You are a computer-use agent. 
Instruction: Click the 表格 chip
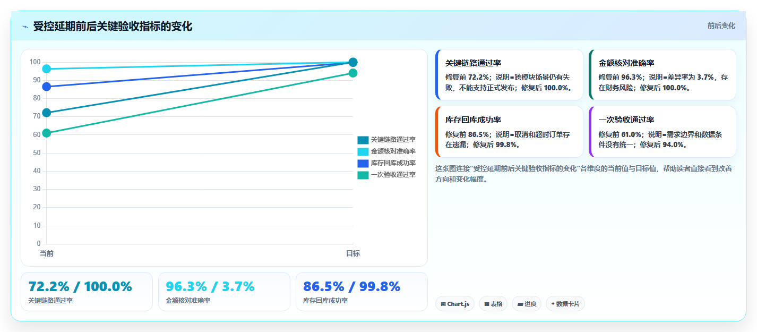pos(493,304)
